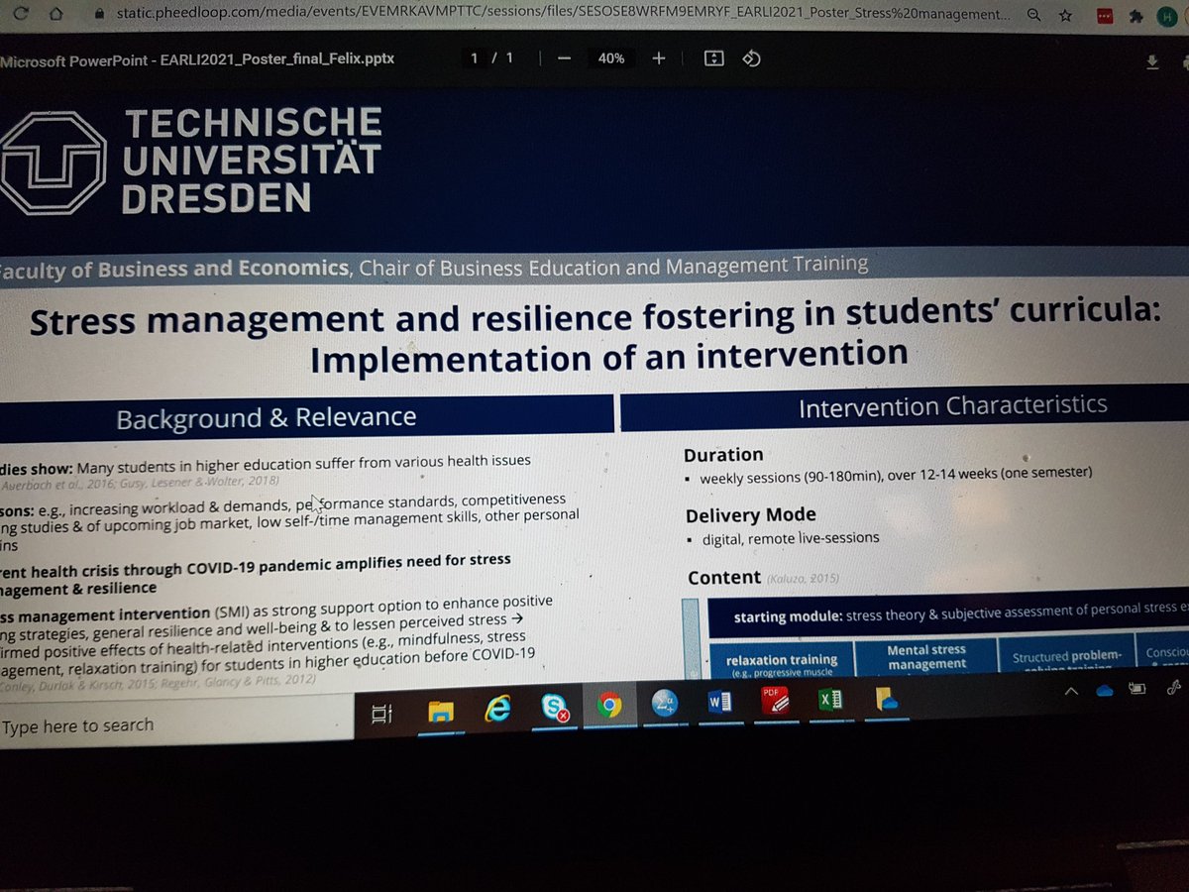Click the 'Content' heading

click(x=723, y=577)
